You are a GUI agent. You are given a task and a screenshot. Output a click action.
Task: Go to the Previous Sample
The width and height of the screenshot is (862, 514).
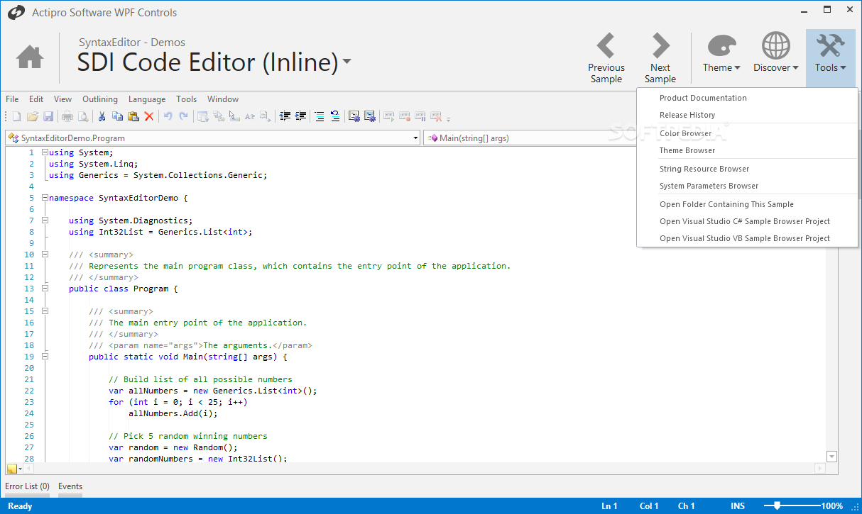[606, 58]
